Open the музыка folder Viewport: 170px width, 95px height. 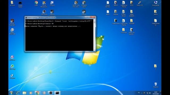click(x=116, y=12)
